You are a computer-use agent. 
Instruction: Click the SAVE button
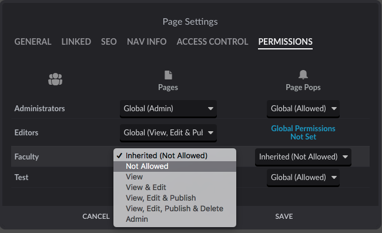(x=284, y=217)
